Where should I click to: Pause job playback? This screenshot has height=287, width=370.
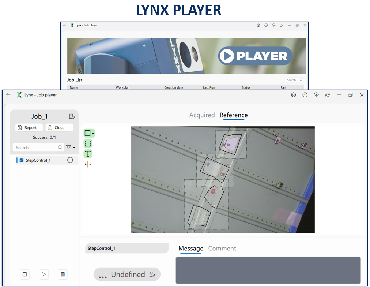[x=63, y=275]
